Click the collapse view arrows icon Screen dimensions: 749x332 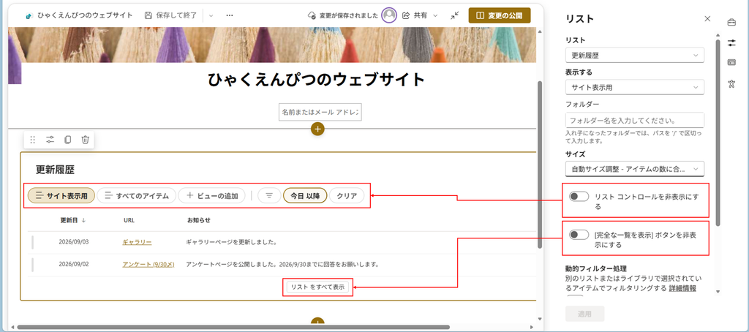[x=454, y=15]
